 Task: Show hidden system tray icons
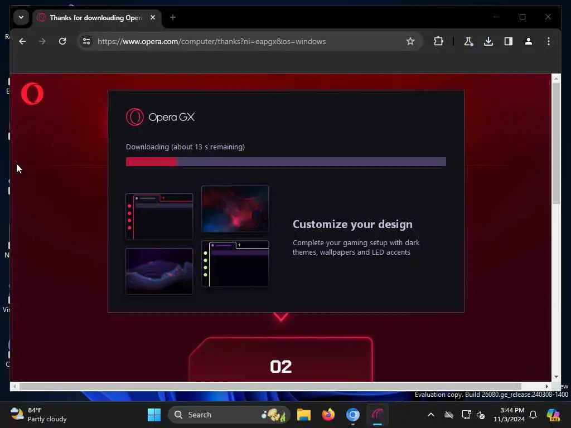(431, 415)
